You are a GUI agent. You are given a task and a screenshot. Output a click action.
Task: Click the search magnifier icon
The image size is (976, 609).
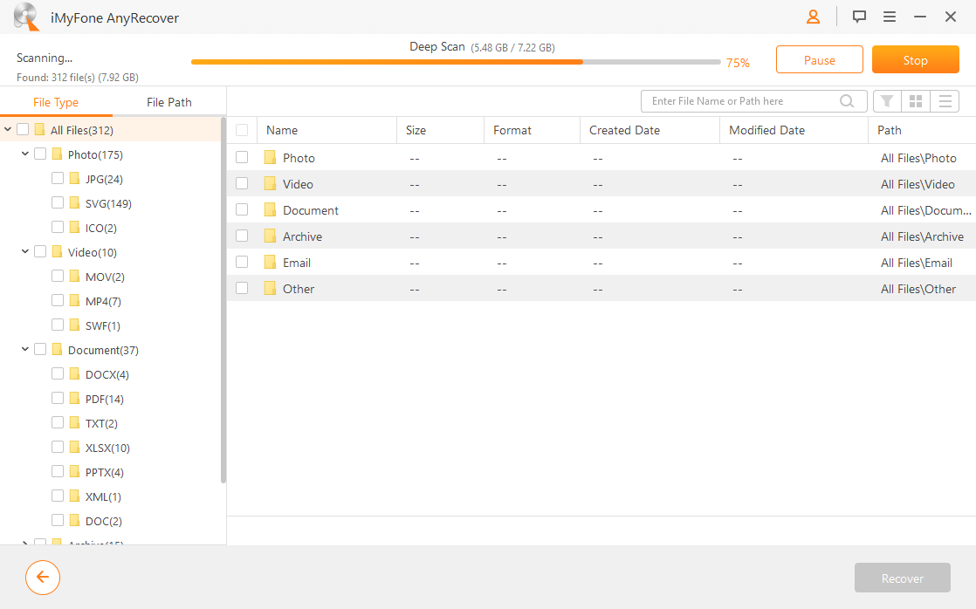[x=846, y=100]
